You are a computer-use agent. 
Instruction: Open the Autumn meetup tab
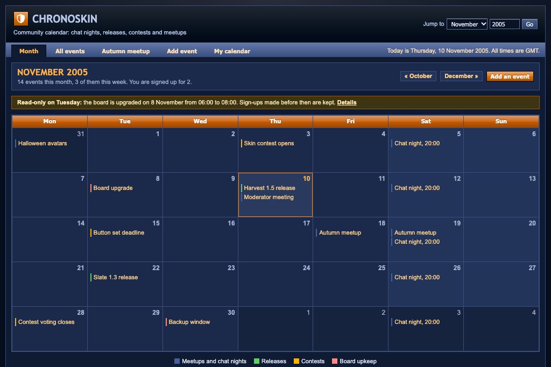(x=126, y=51)
